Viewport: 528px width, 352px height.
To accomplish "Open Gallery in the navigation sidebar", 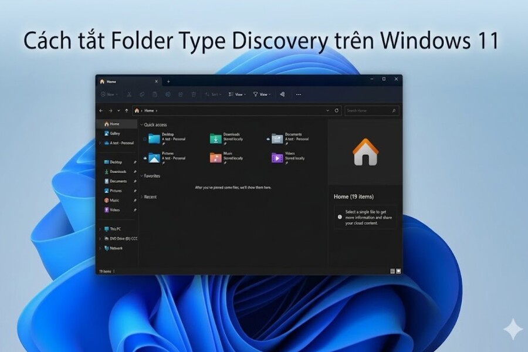I will click(114, 133).
